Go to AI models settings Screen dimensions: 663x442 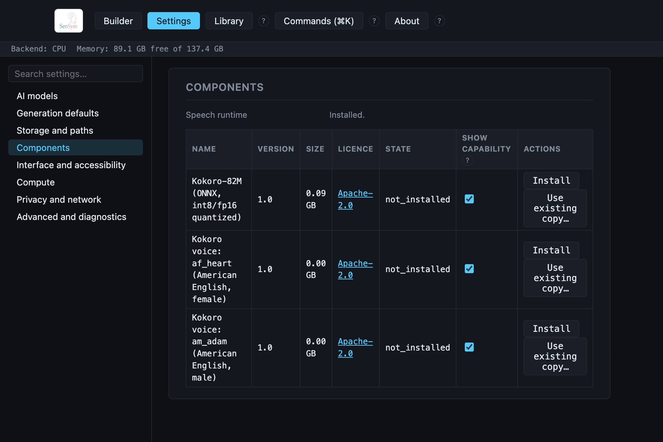pos(76,96)
